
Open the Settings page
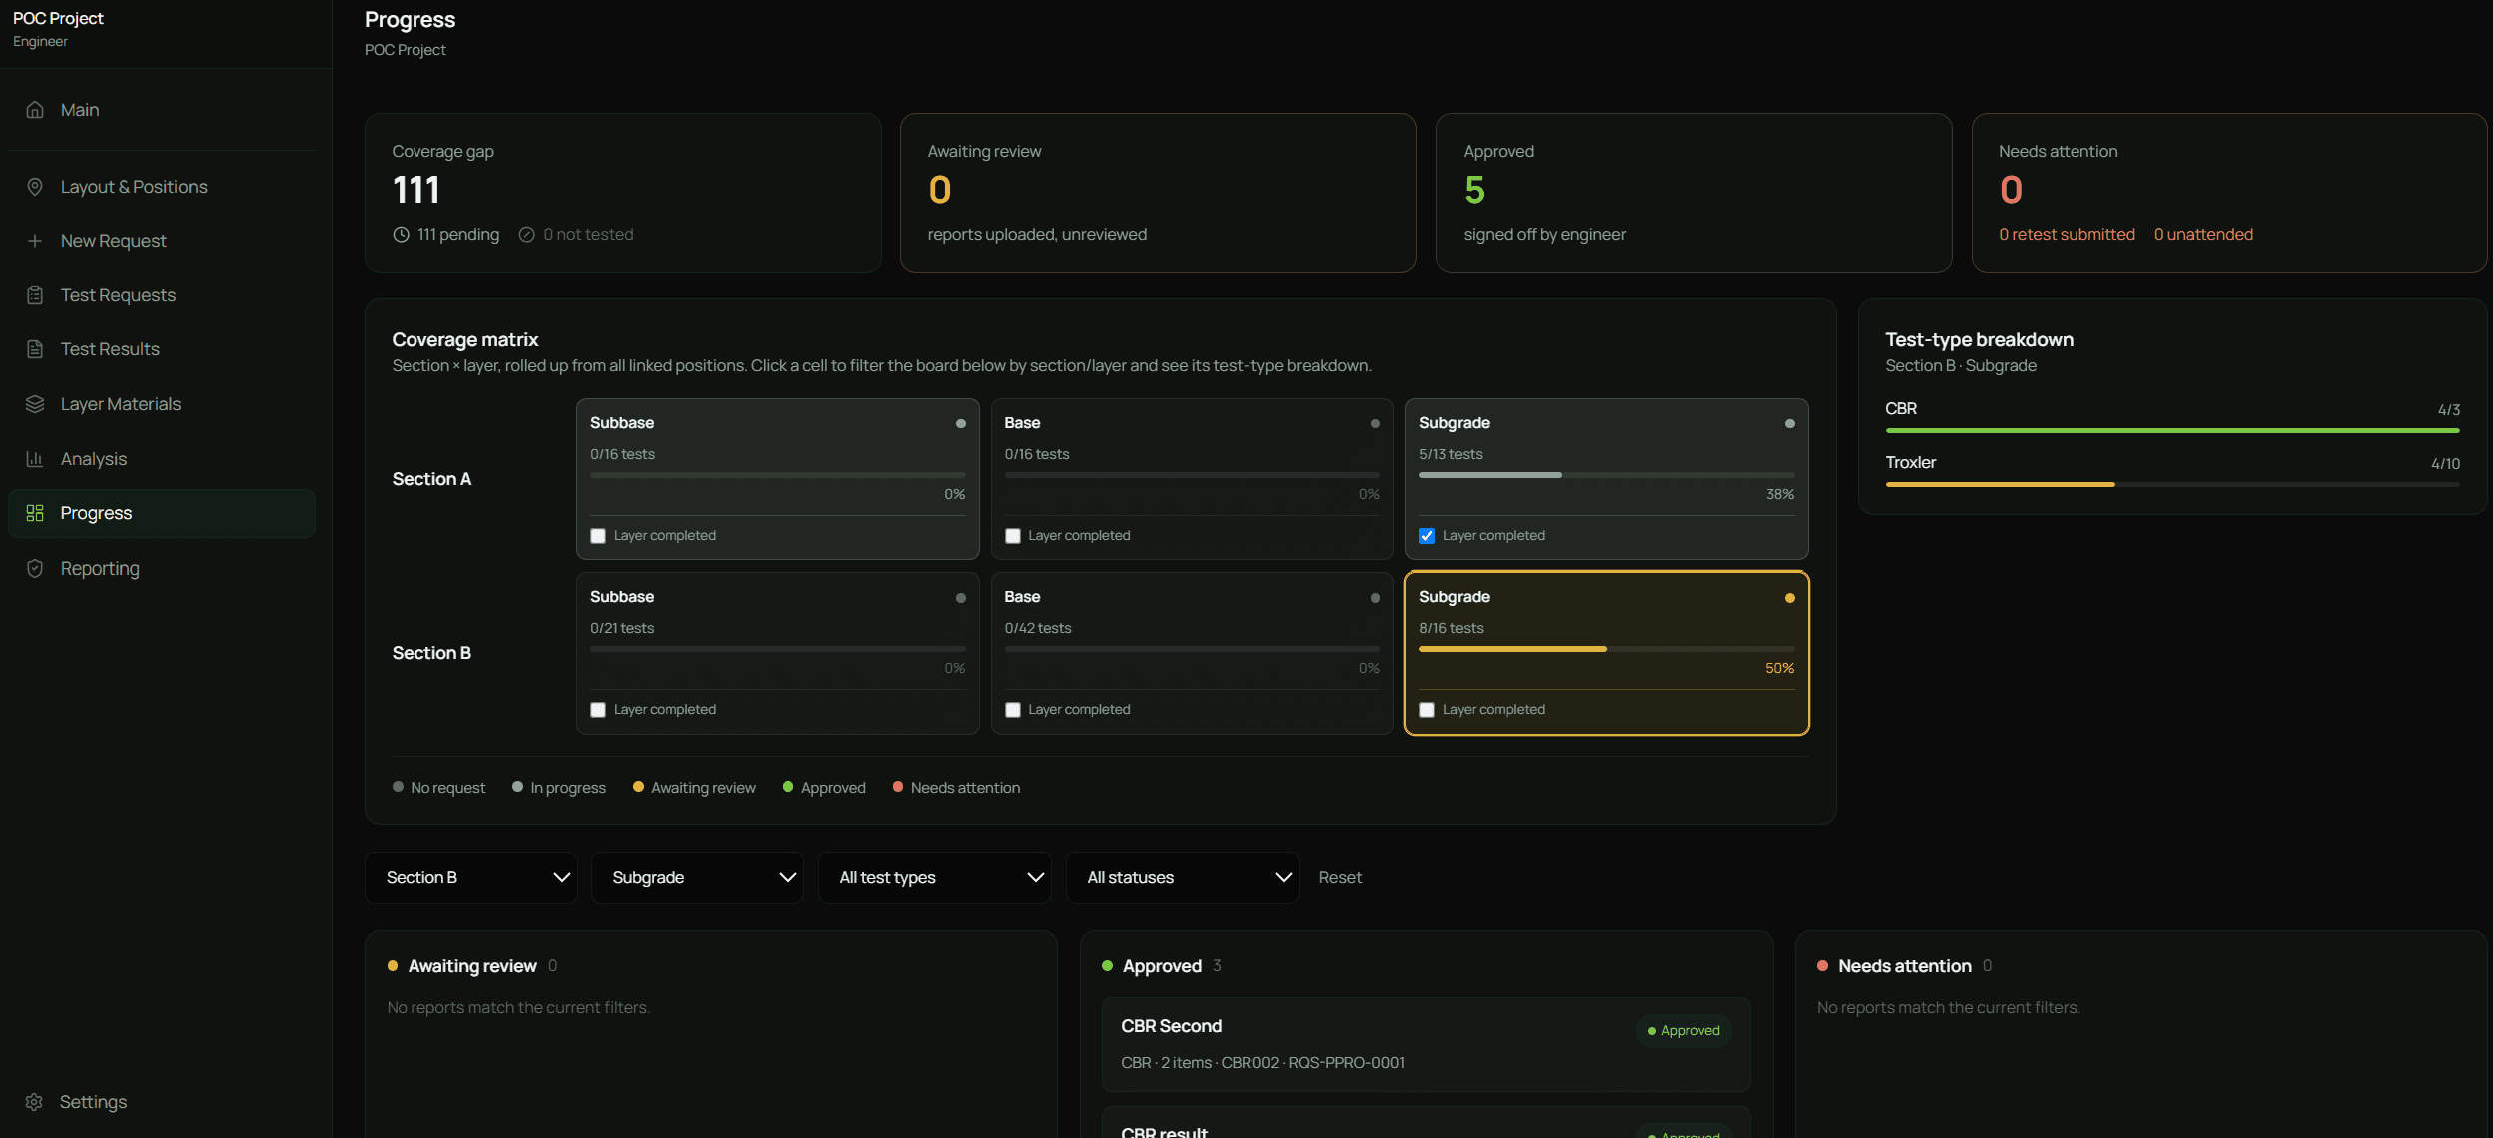[x=162, y=1102]
